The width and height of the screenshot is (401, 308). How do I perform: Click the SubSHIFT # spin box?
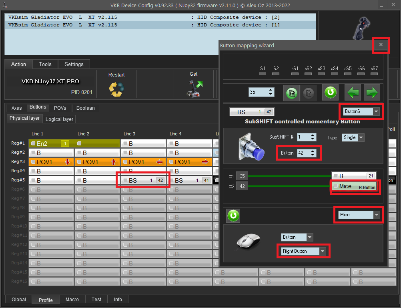(307, 137)
